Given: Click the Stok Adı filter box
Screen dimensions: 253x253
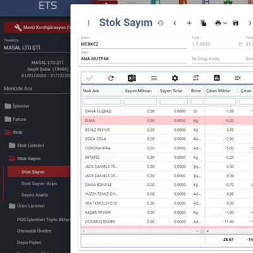Looking at the screenshot, I should [102, 101].
